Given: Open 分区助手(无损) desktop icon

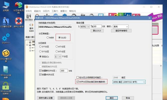Looking at the screenshot, I should click(19, 8).
